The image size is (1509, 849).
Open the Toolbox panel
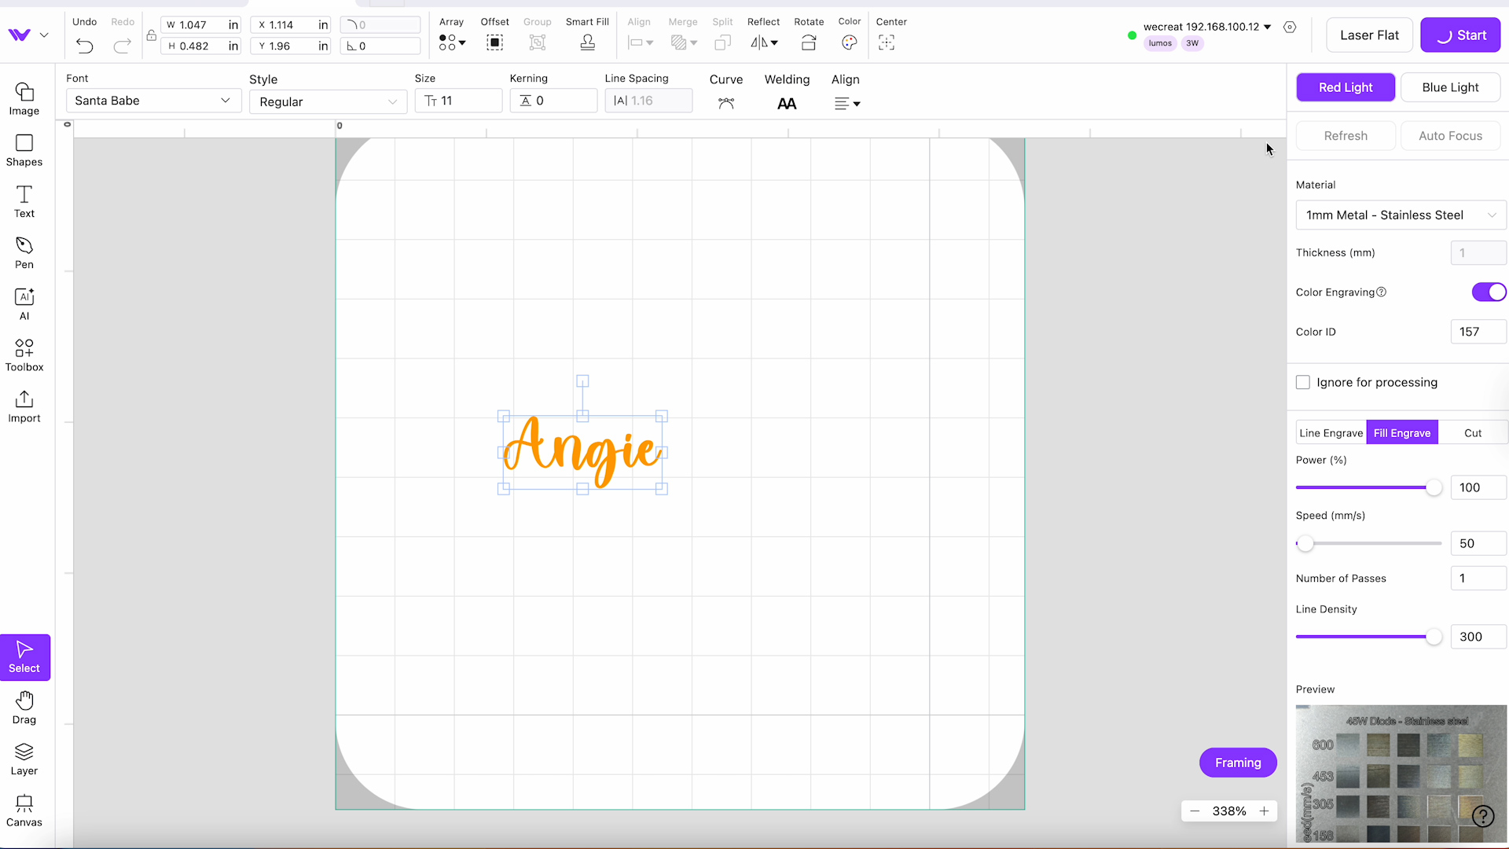click(x=24, y=354)
